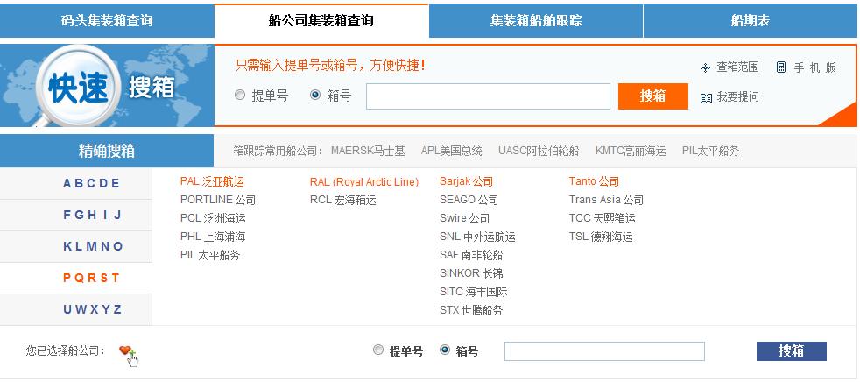The width and height of the screenshot is (860, 382).
Task: Open the 船期表 tab
Action: 750,20
